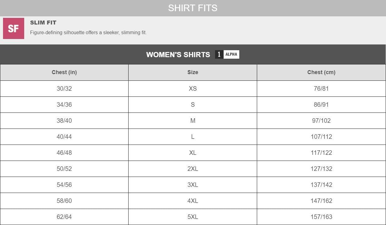Click the Chest (in) column header
This screenshot has width=386, height=225.
coord(64,72)
